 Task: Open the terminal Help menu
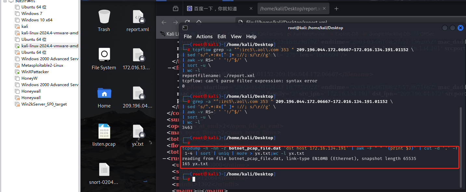tap(251, 37)
